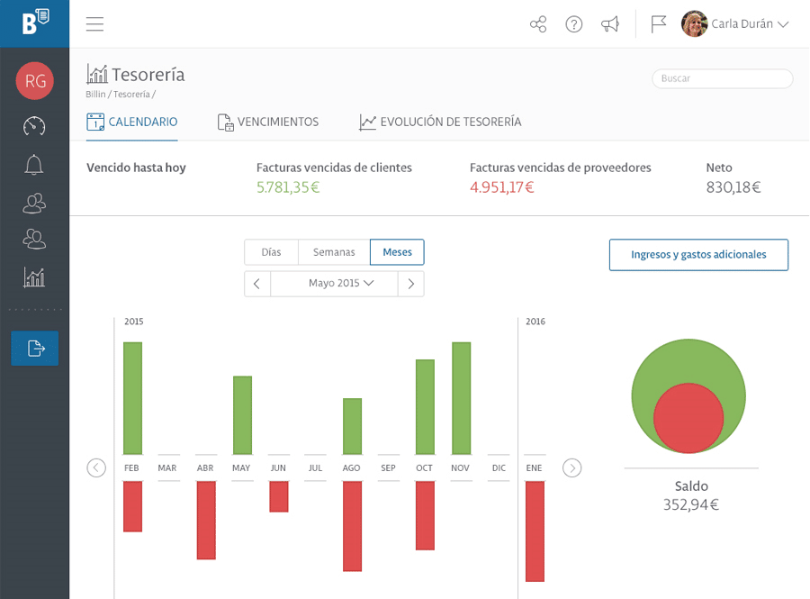
Task: Click the blue logout sidebar icon
Action: click(x=34, y=349)
